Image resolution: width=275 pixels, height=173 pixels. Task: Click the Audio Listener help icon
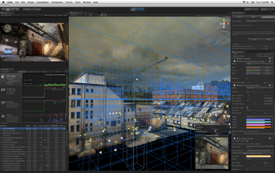click(270, 59)
